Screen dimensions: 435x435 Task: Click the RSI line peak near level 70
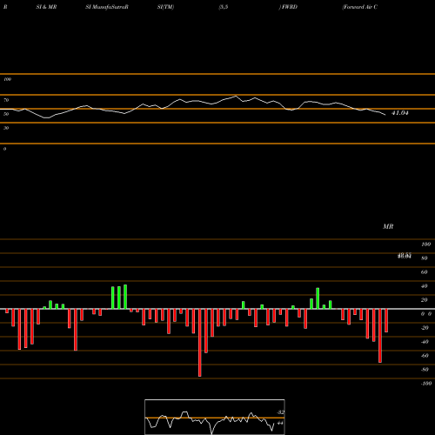[236, 96]
